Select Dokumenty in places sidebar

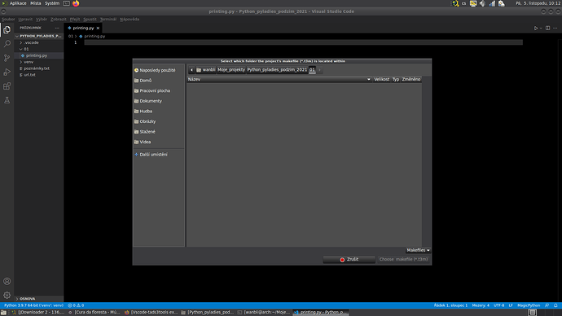pyautogui.click(x=151, y=101)
